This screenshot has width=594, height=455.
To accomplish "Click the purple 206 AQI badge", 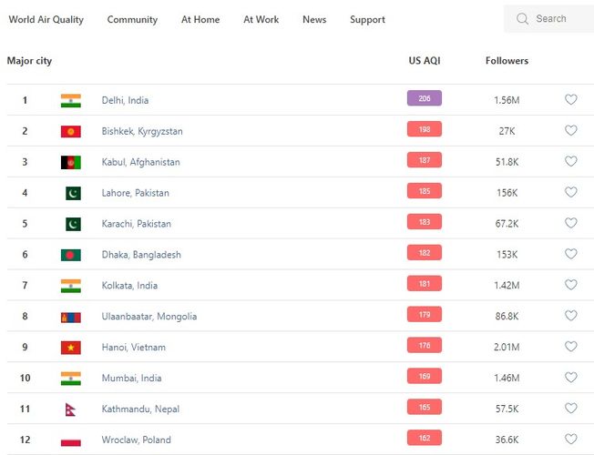I will click(x=425, y=98).
